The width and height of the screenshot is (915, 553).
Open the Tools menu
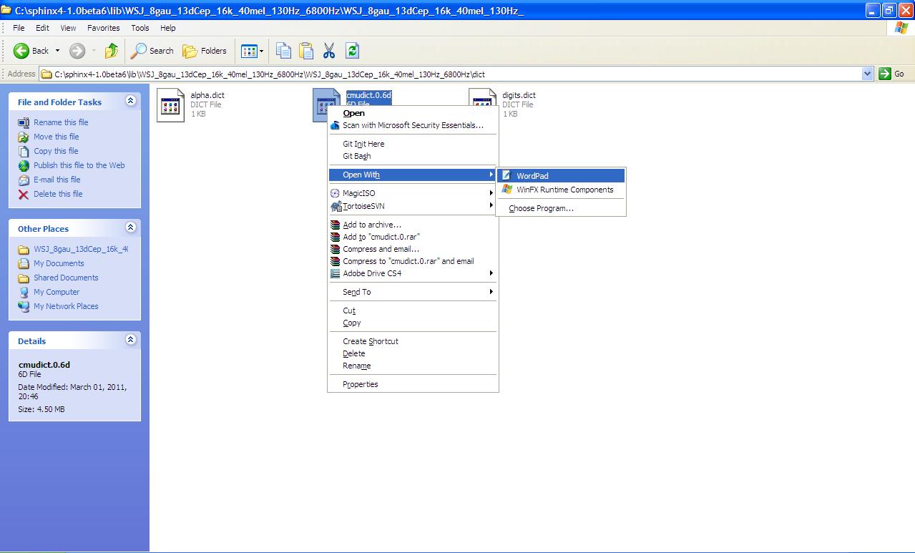[x=140, y=28]
